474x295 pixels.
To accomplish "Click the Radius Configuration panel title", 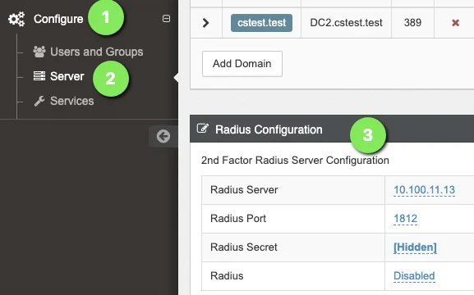I will pos(269,129).
